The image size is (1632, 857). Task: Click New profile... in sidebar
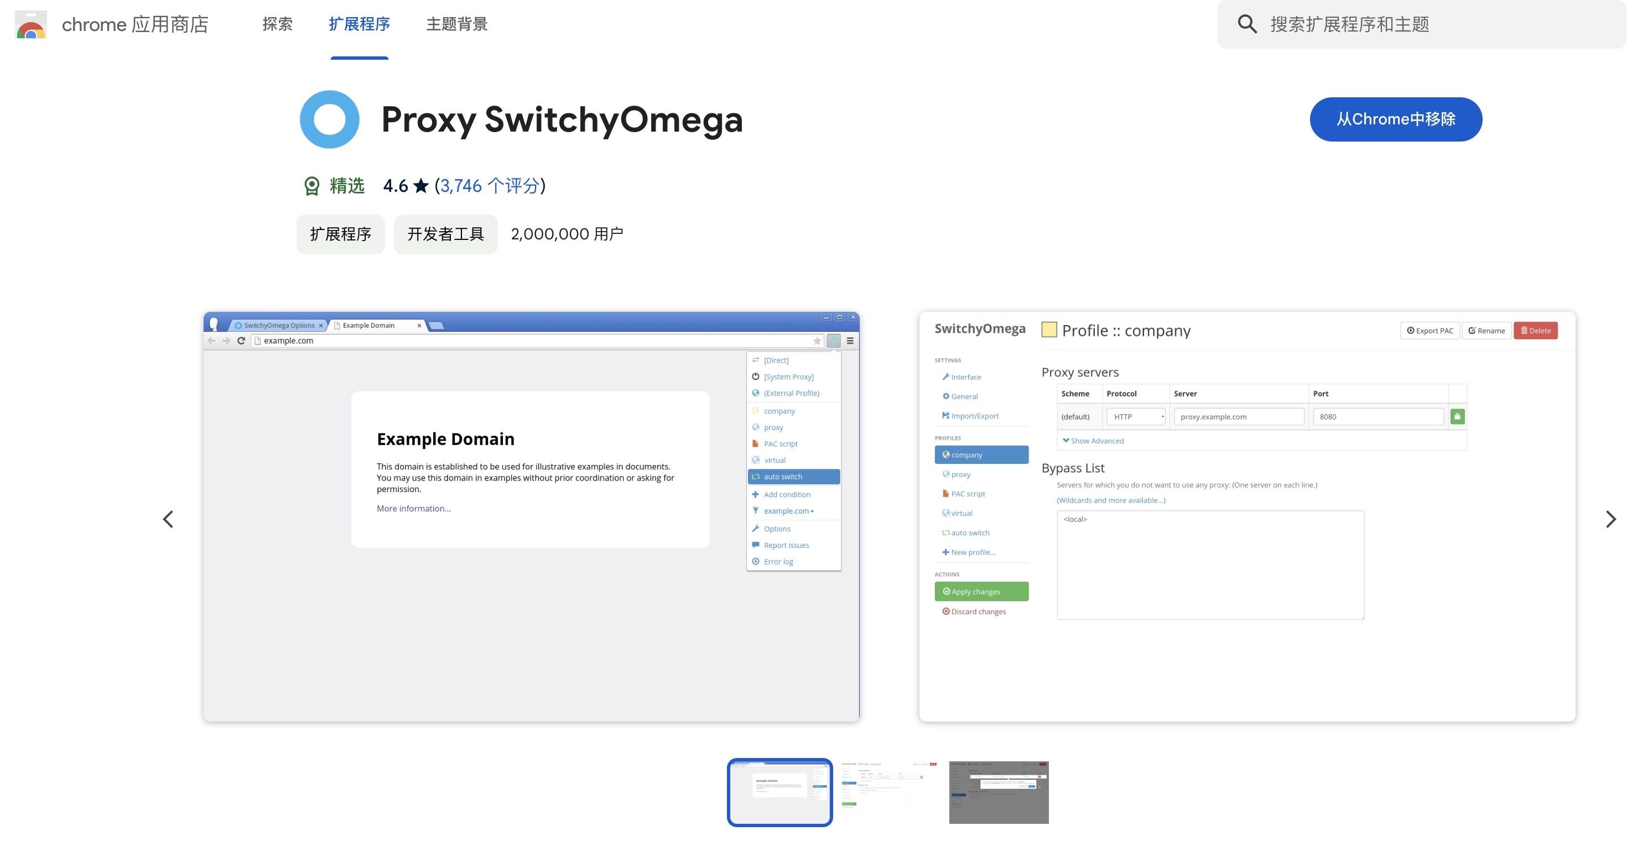click(969, 552)
